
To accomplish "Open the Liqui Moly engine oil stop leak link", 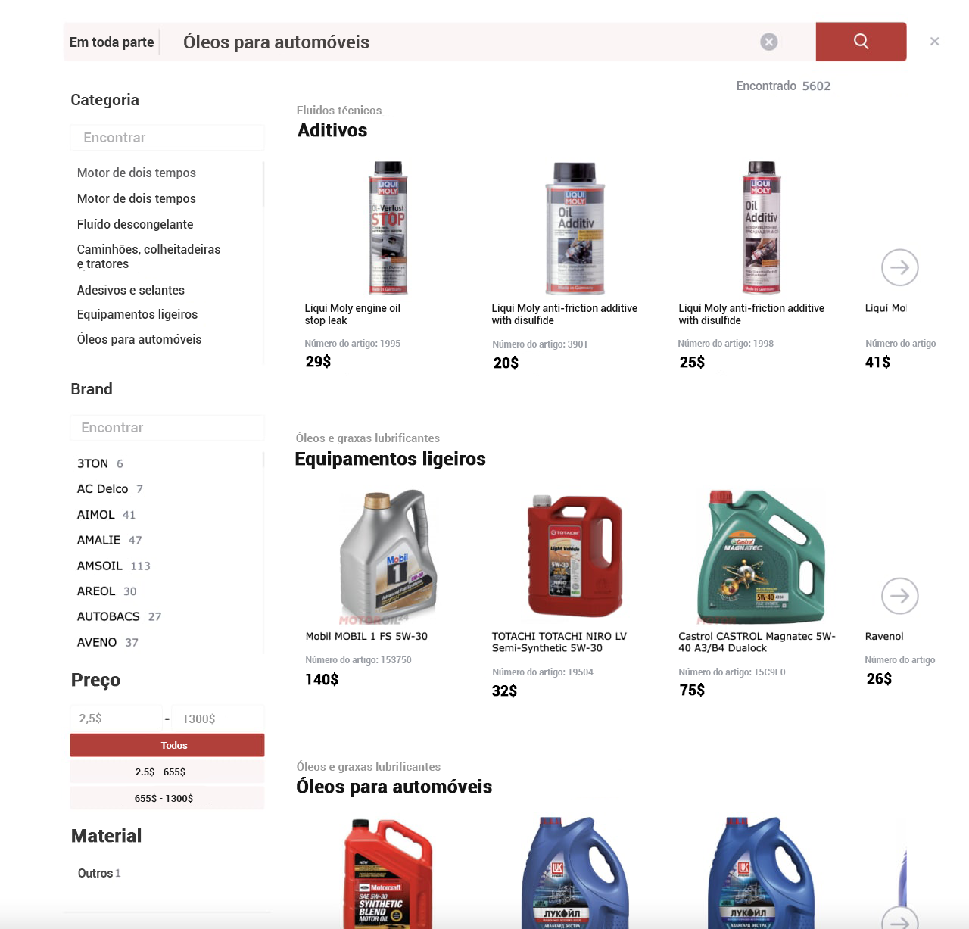I will [x=352, y=314].
